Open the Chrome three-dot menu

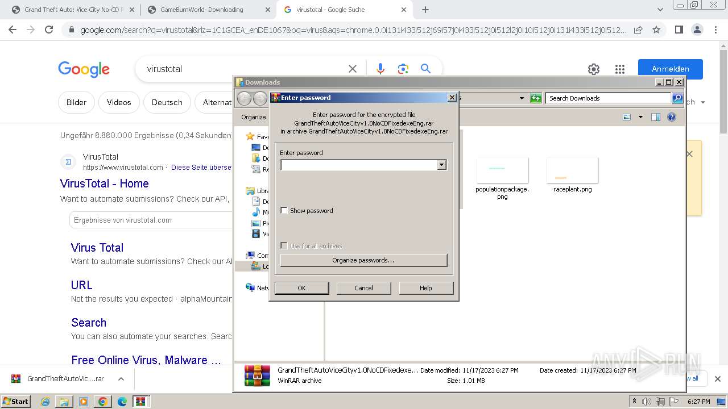tap(715, 30)
